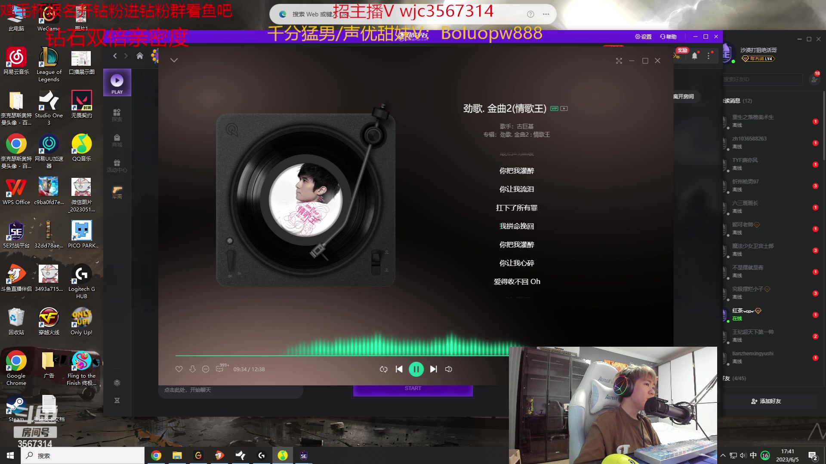Jump to lyric line 我拼命挽回

tap(516, 226)
